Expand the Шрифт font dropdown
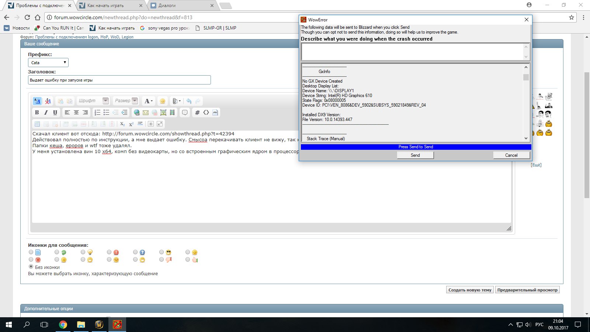Image resolution: width=590 pixels, height=332 pixels. tap(106, 101)
